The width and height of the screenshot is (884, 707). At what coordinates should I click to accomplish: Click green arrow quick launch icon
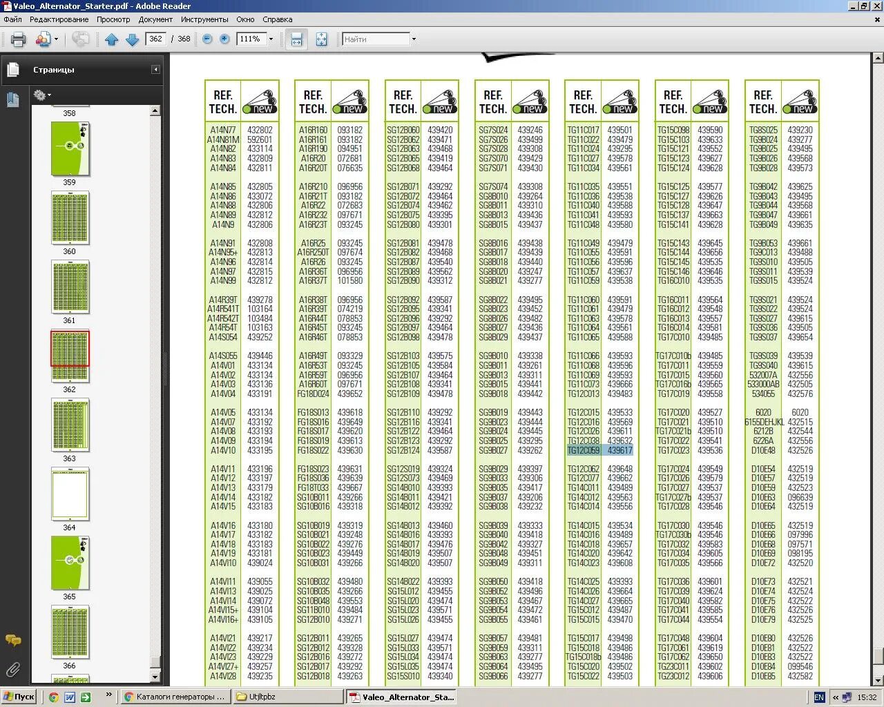[86, 697]
